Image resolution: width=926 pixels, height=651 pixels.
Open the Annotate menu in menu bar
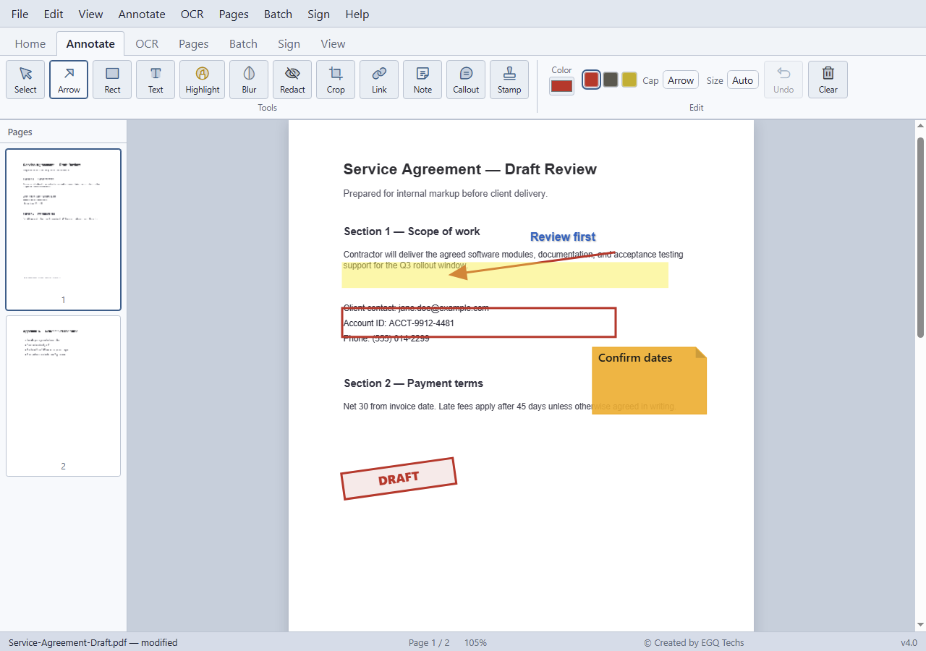[142, 14]
